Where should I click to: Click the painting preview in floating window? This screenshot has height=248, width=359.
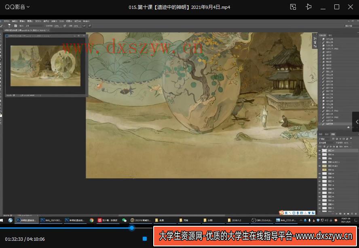coord(45,66)
